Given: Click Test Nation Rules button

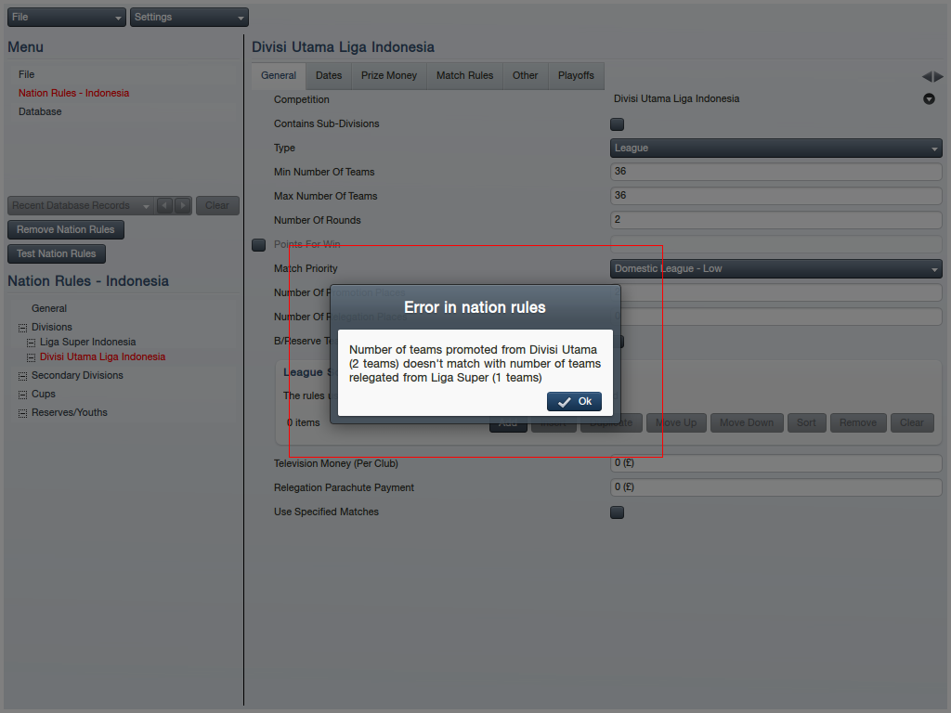Looking at the screenshot, I should (x=57, y=254).
